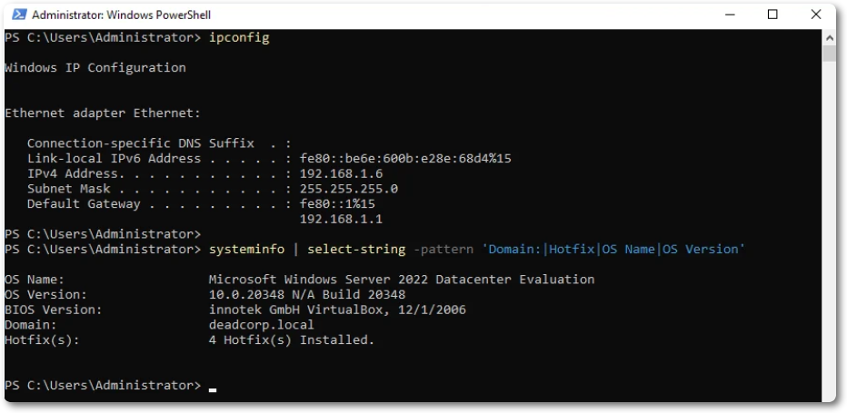Click 'Windows IP Configuration' heading line

coord(95,68)
